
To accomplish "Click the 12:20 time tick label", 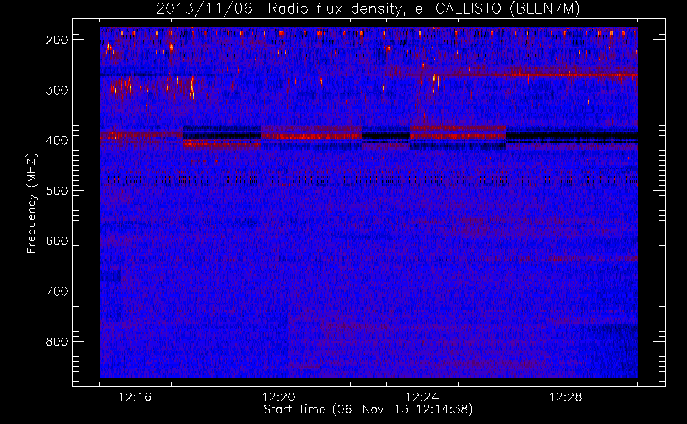I will tap(279, 397).
